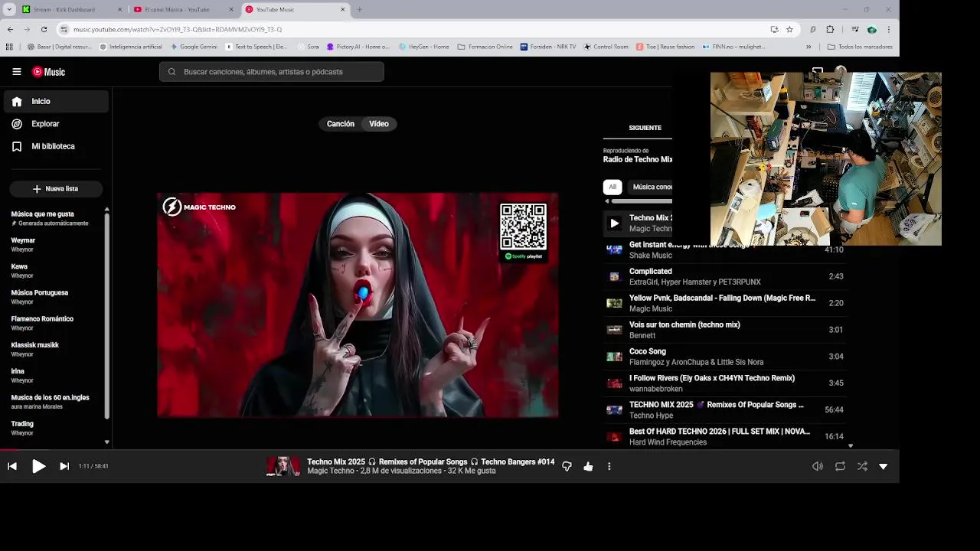The height and width of the screenshot is (551, 980).
Task: Select the Música conocida filter chip
Action: [x=652, y=187]
